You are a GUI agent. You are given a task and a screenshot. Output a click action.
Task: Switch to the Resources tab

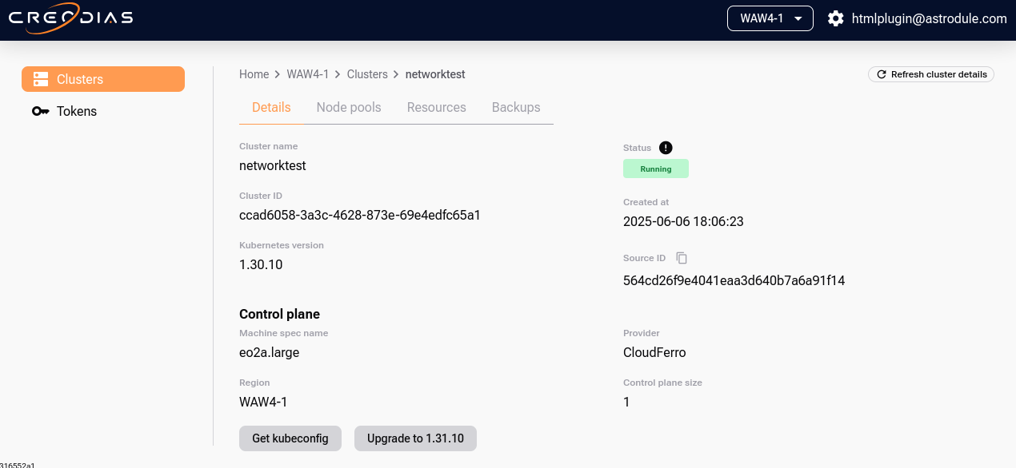tap(436, 107)
